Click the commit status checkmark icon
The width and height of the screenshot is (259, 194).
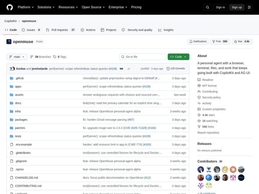pos(129,69)
